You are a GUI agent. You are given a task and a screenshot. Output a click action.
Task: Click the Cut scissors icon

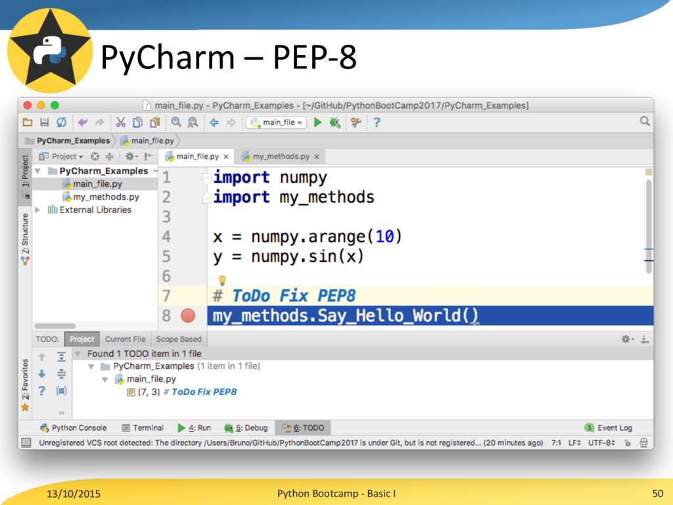[121, 122]
